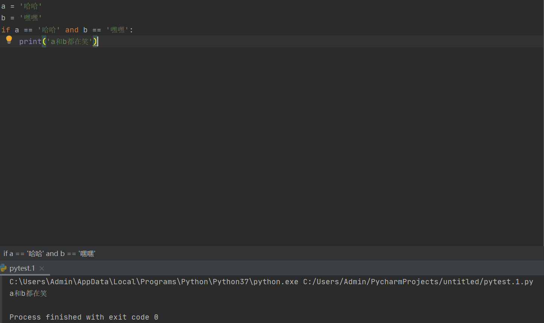Click the '嘿嘿' string in the if condition
The width and height of the screenshot is (544, 323).
click(x=117, y=30)
